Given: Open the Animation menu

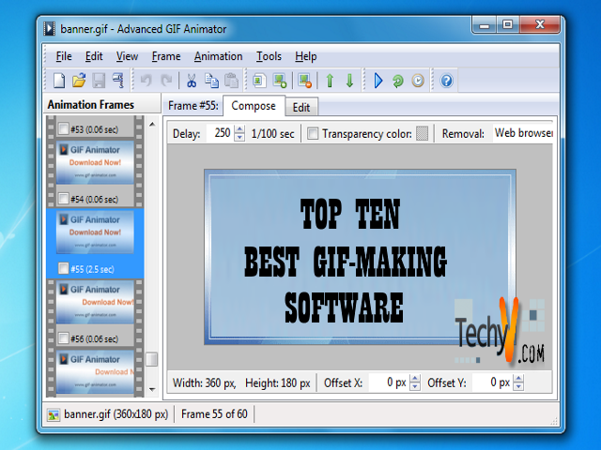Looking at the screenshot, I should point(218,56).
